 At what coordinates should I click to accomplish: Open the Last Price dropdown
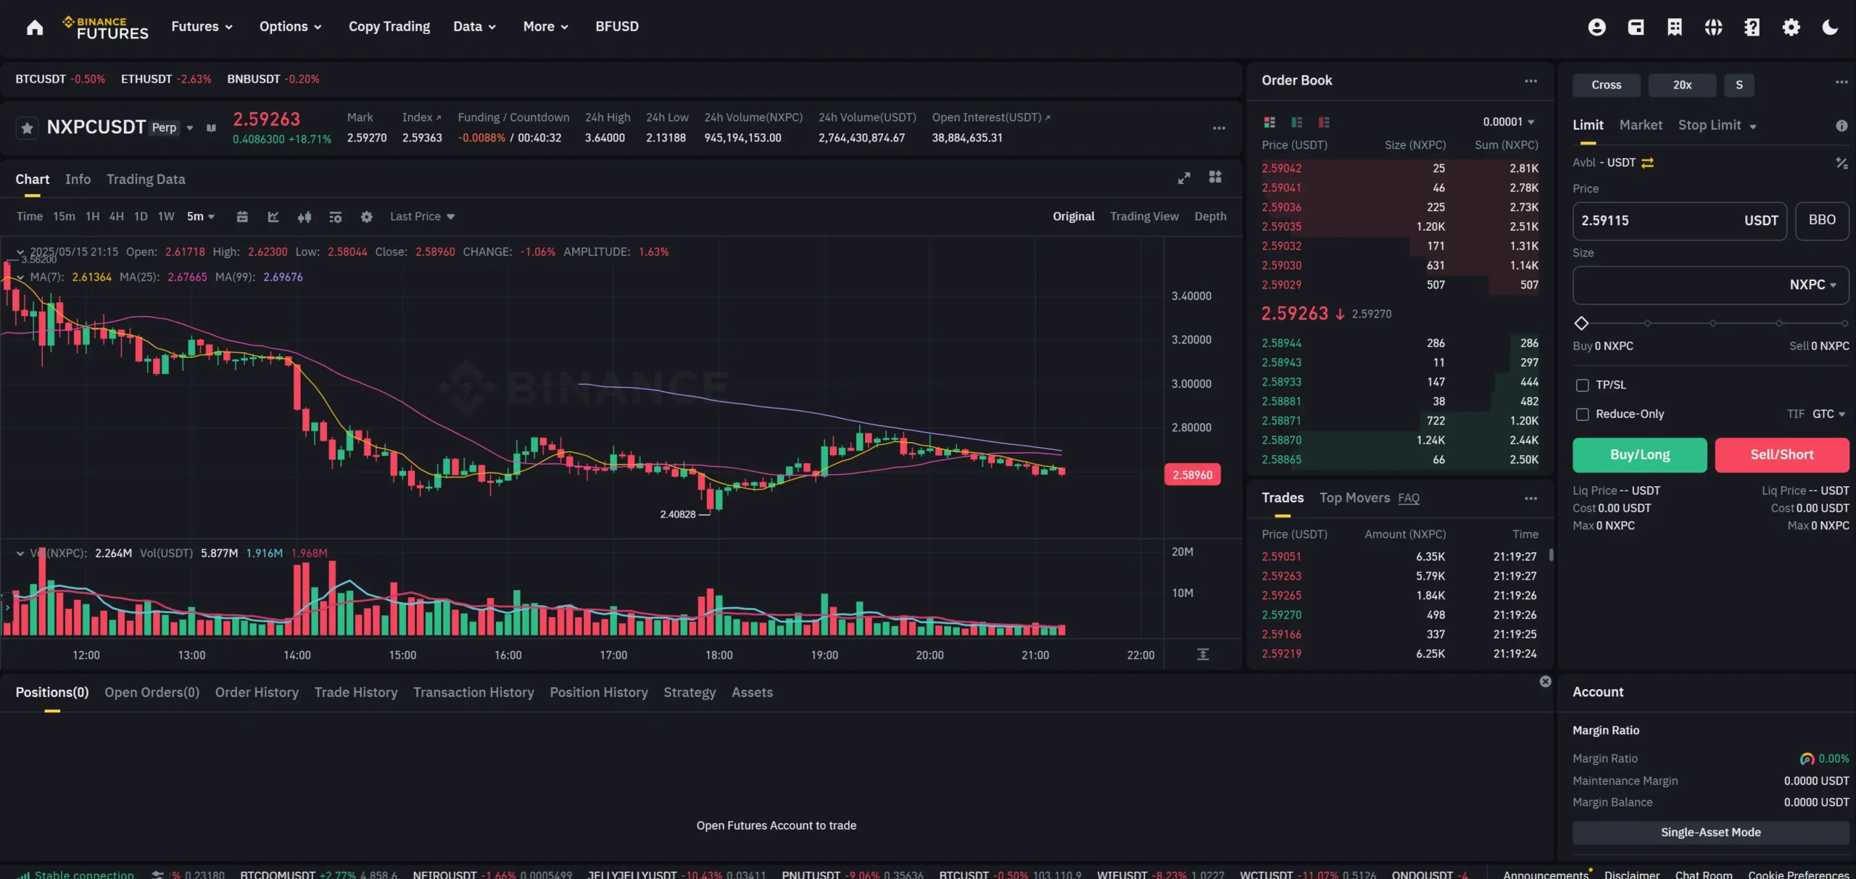click(422, 216)
